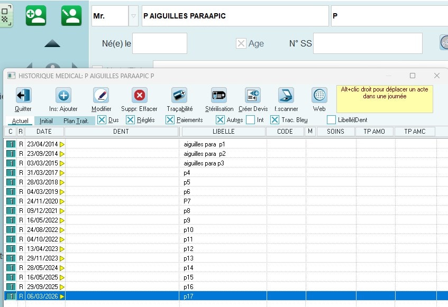The width and height of the screenshot is (448, 307).
Task: Click the DENT column header
Action: click(121, 132)
